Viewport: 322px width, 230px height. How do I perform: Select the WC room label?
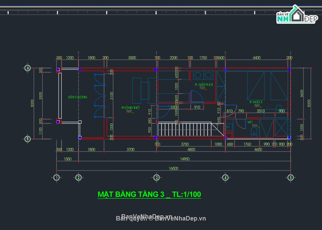point(250,122)
